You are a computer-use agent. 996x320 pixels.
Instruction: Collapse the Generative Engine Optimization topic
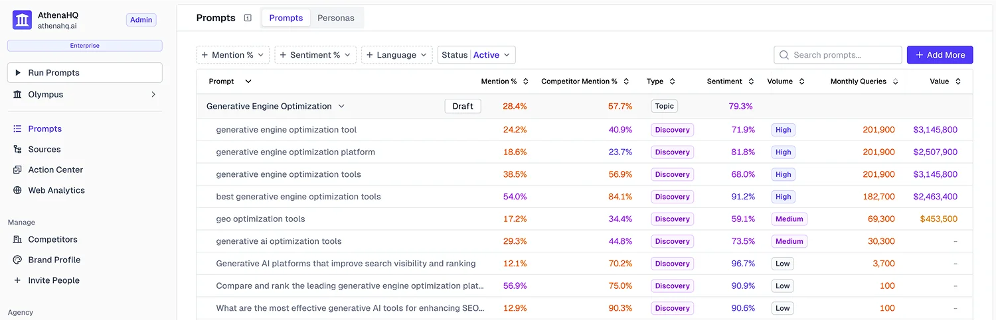pyautogui.click(x=341, y=106)
